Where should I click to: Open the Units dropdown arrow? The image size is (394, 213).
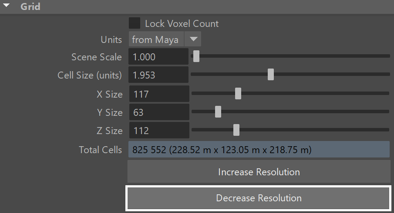coord(193,39)
